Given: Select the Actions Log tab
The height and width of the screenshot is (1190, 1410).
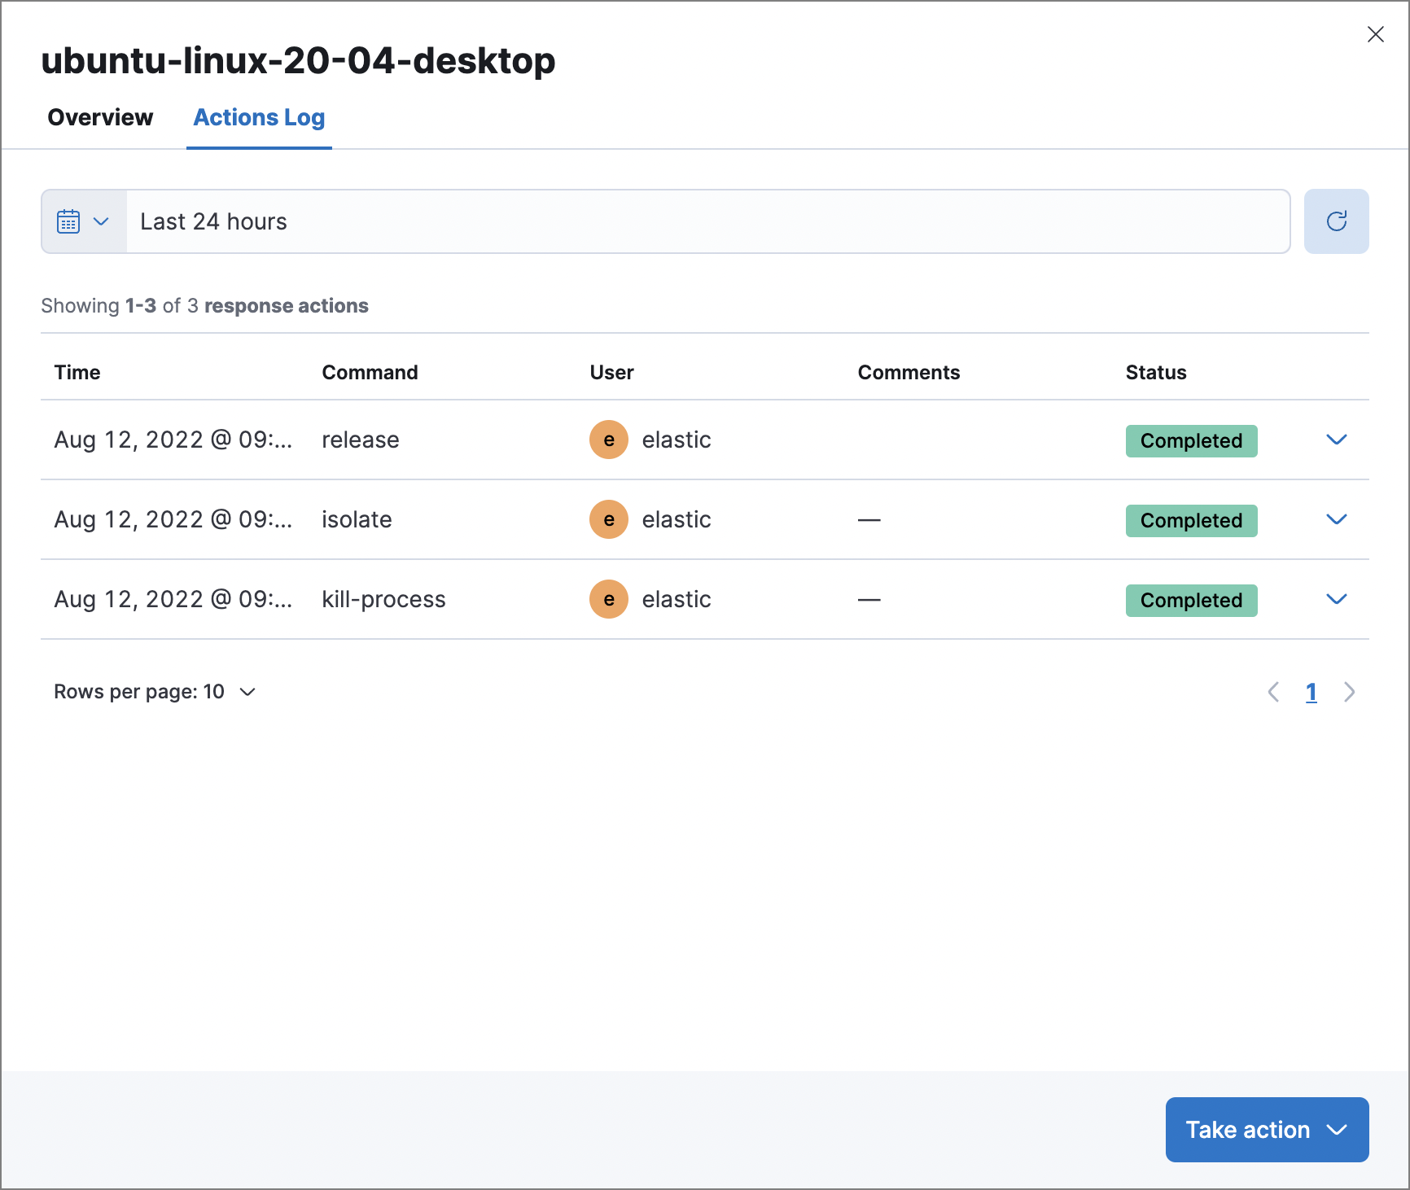Looking at the screenshot, I should click(x=258, y=117).
